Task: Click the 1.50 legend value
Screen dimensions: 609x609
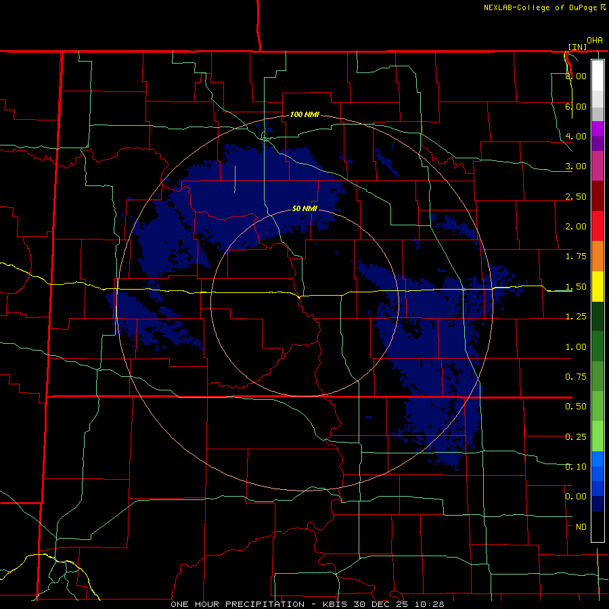Action: pyautogui.click(x=576, y=287)
